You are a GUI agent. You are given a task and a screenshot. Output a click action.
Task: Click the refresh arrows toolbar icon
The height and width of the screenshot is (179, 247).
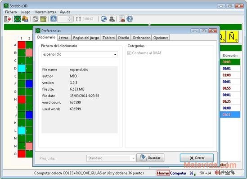click(35, 19)
